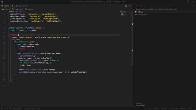Minimize the VS Code window
Image resolution: width=196 pixels, height=110 pixels.
pyautogui.click(x=182, y=2)
